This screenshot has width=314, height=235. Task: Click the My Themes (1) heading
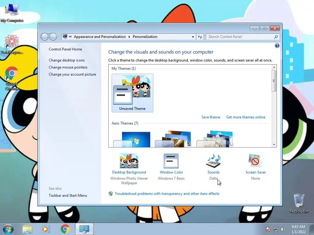[124, 69]
